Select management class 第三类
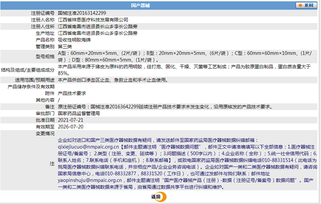The height and width of the screenshot is (204, 321). pyautogui.click(x=65, y=47)
